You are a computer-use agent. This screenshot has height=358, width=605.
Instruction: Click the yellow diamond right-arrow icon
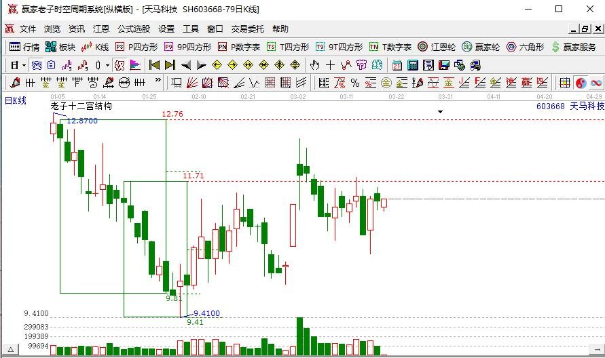[x=232, y=65]
